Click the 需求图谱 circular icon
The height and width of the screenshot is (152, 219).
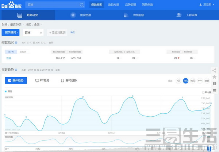(x=73, y=15)
